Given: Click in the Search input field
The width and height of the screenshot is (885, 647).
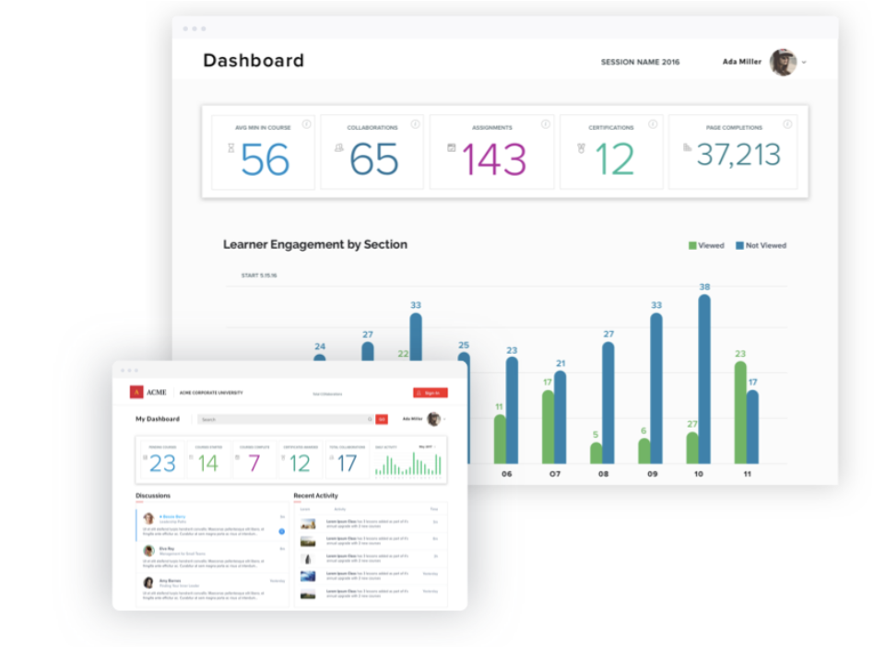Looking at the screenshot, I should click(286, 419).
